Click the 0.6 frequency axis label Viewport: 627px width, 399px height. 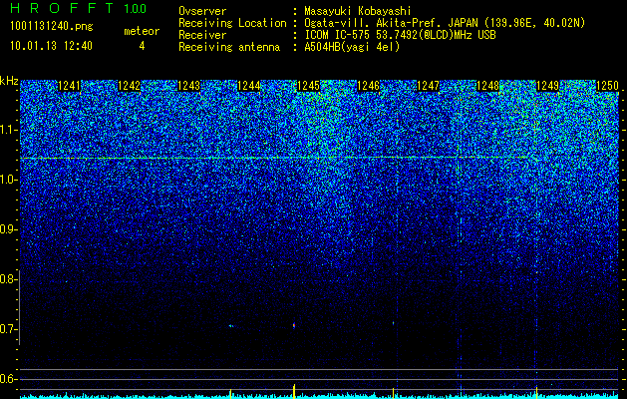[x=7, y=379]
